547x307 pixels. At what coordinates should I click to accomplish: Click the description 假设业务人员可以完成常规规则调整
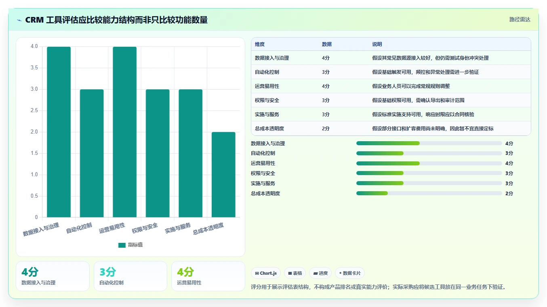(x=411, y=86)
